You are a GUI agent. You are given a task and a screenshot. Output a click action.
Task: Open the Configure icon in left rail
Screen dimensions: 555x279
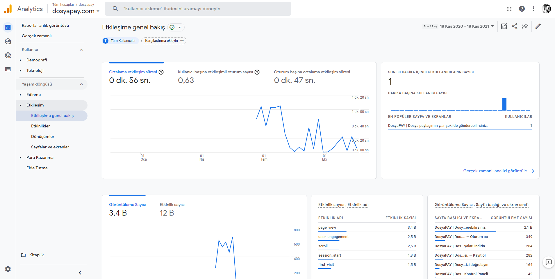tap(8, 69)
